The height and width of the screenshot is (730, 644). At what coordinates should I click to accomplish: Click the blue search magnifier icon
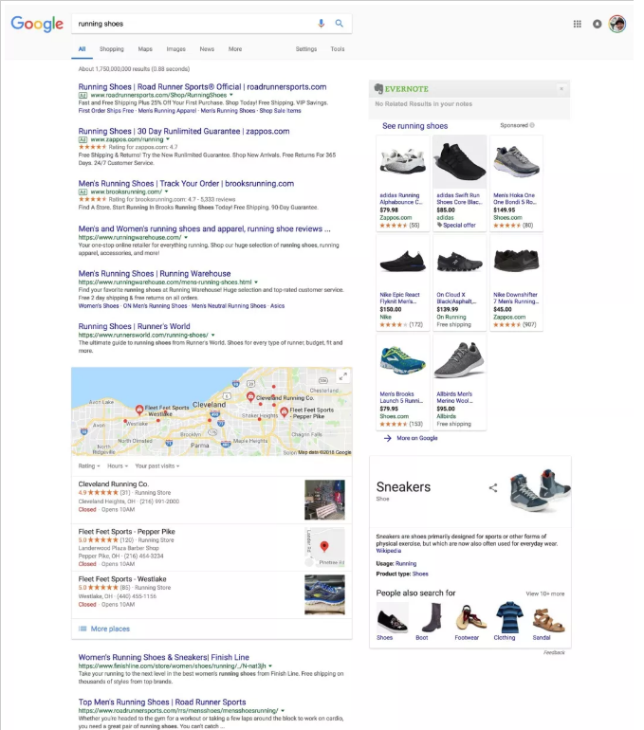[x=339, y=24]
